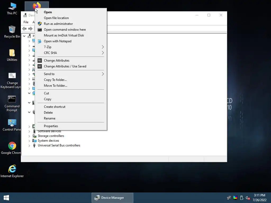
Task: Click the muted speaker volume icon
Action: pos(248,198)
